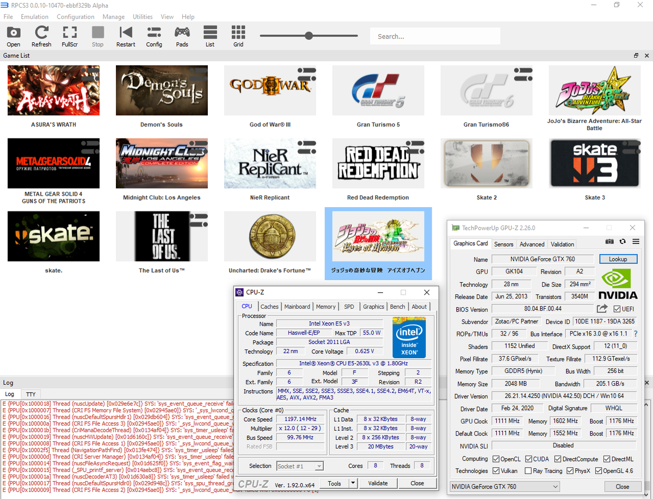Click the CPU-Z Validate button
The image size is (653, 499).
(378, 483)
